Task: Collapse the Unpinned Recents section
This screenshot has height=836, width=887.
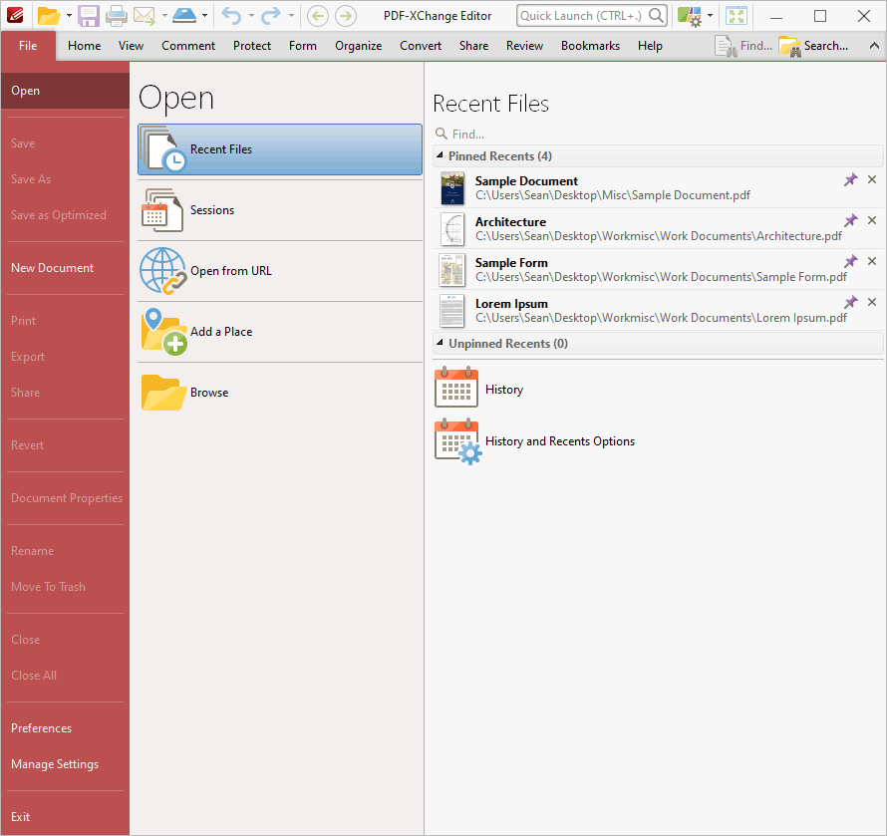Action: pos(441,343)
